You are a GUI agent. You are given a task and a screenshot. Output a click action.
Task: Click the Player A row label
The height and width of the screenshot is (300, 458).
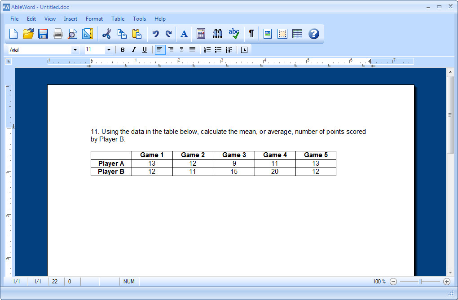(x=111, y=163)
